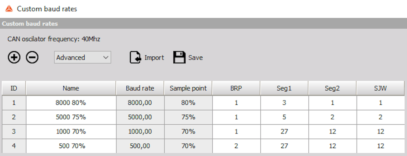Viewport: 407px width, 156px height.
Task: Sort by the ID column header
Action: pos(14,89)
